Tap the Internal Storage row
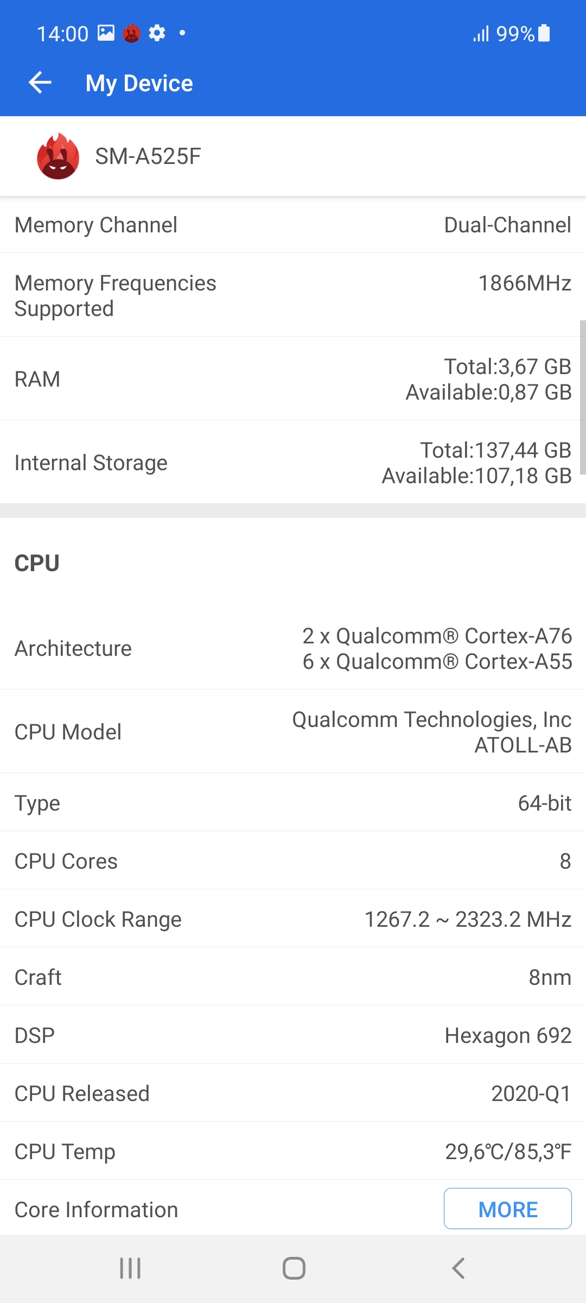This screenshot has height=1303, width=586. [x=293, y=463]
